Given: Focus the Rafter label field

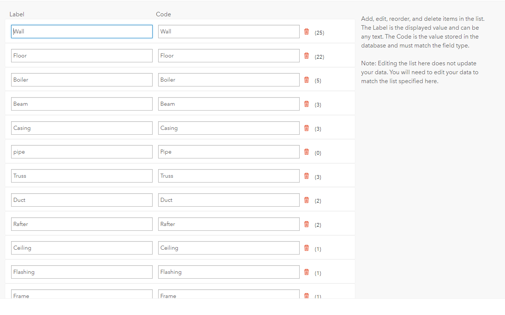Looking at the screenshot, I should (x=82, y=224).
